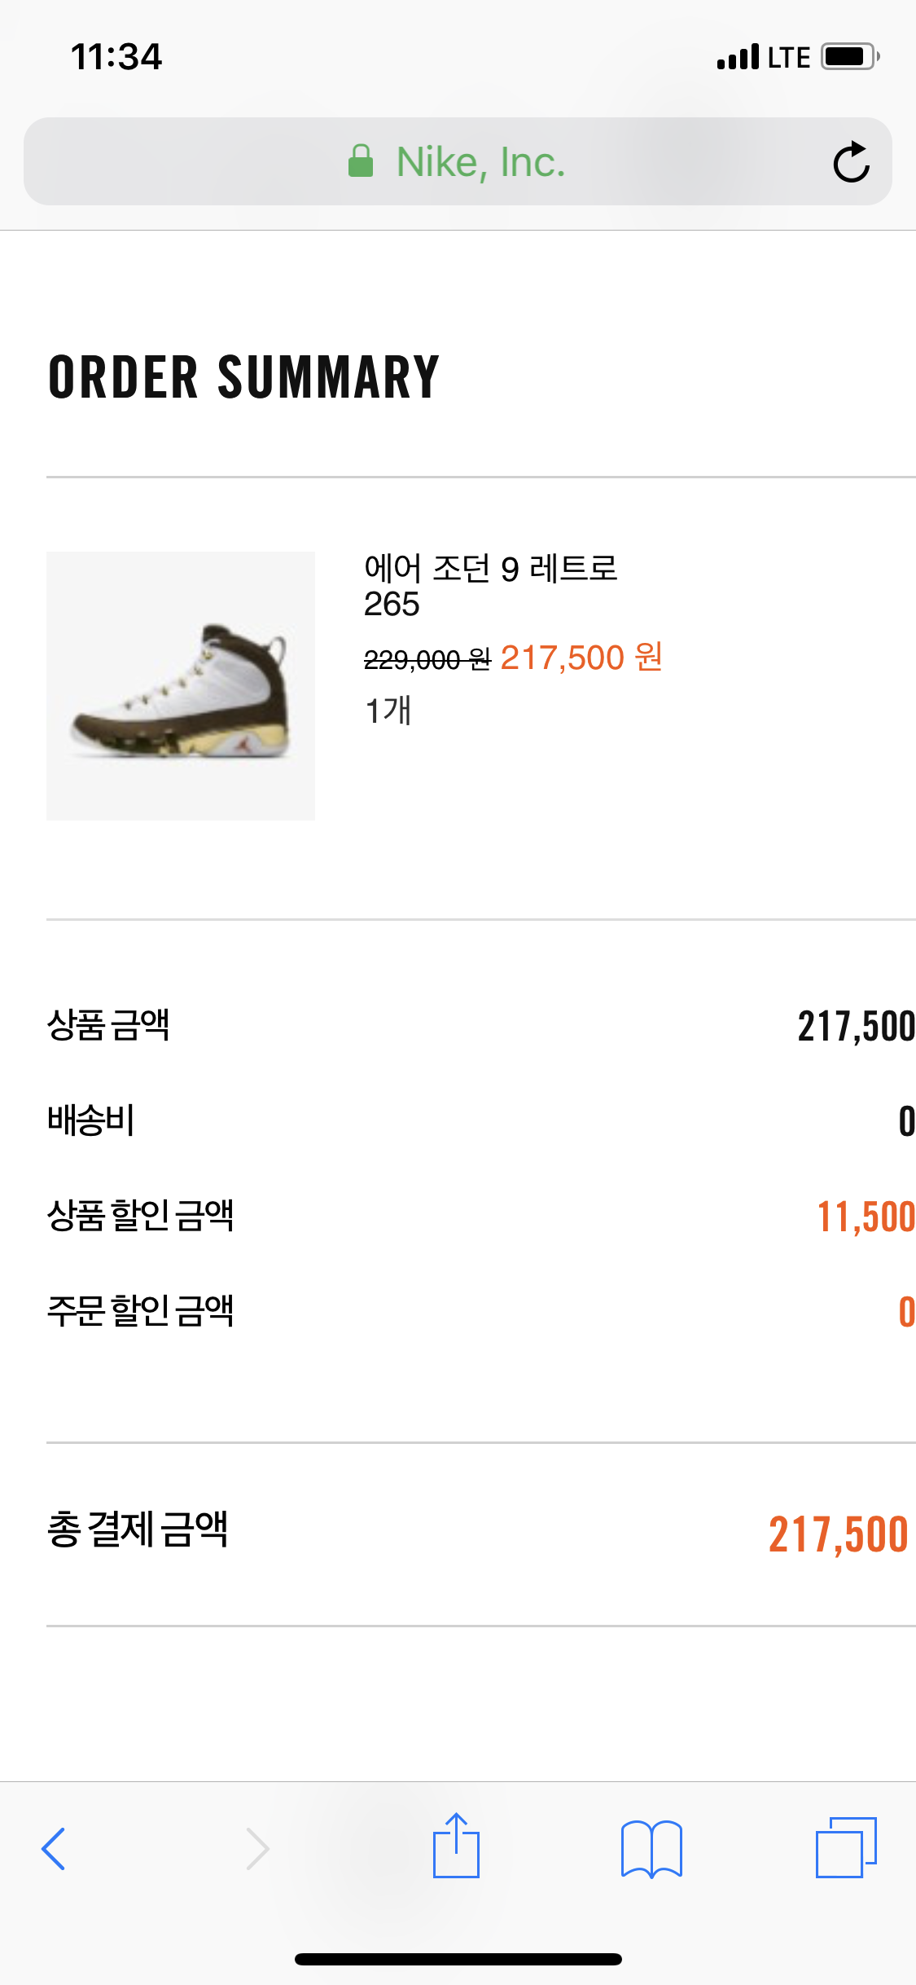Tap the 상품 할인 금액 discount row label
The image size is (916, 1985).
click(x=141, y=1216)
